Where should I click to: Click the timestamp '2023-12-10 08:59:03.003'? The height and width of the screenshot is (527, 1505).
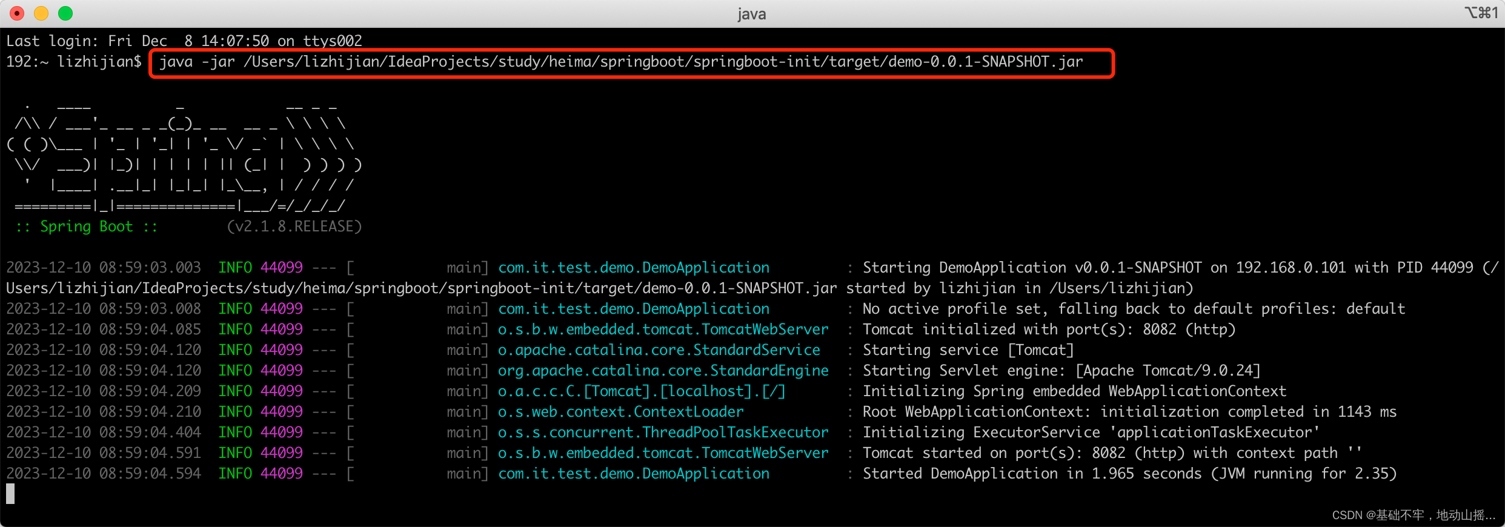tap(104, 268)
